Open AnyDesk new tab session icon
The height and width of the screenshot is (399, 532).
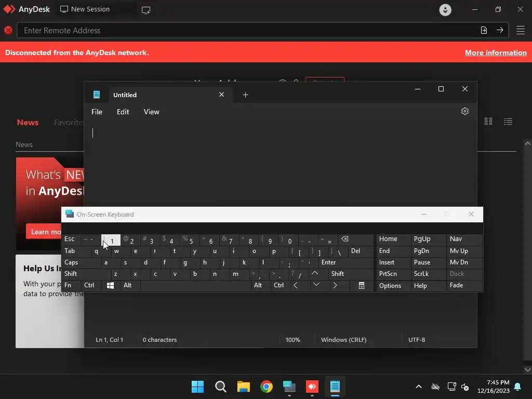(x=146, y=10)
